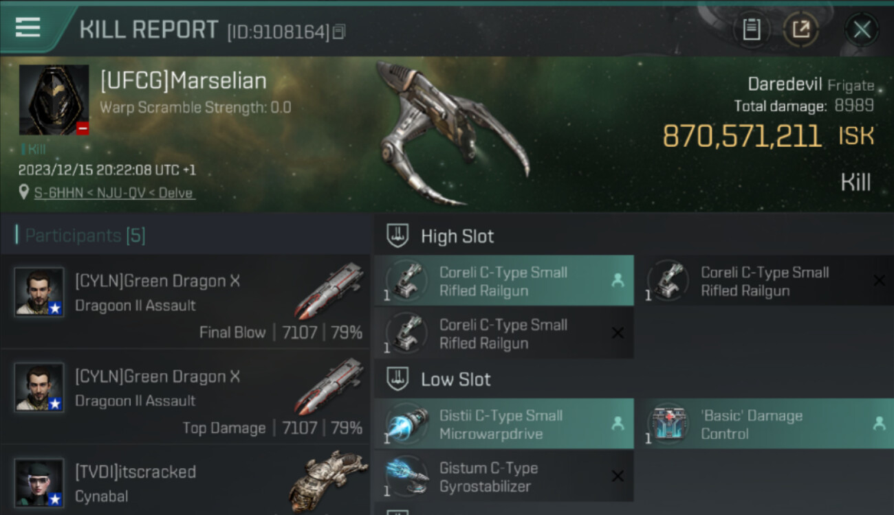Open Green Dragon X top damage portrait
This screenshot has height=515, width=894.
tap(39, 387)
